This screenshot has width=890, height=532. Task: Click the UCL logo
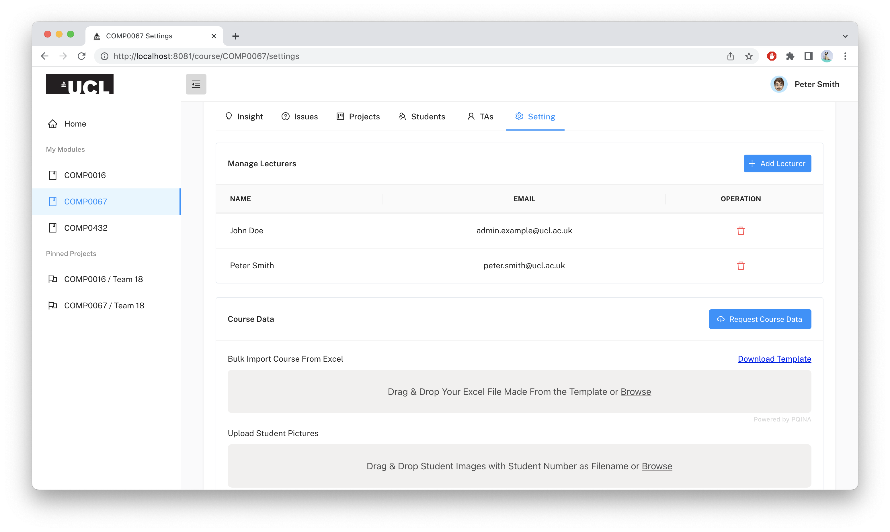pos(80,84)
